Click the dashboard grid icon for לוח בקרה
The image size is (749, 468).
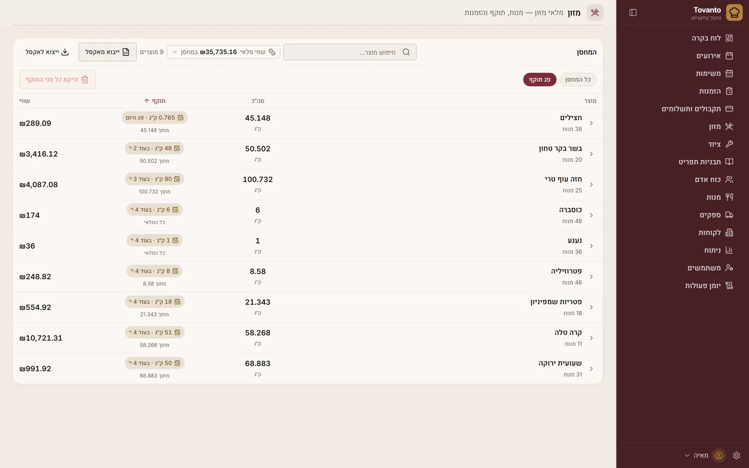[x=729, y=38]
